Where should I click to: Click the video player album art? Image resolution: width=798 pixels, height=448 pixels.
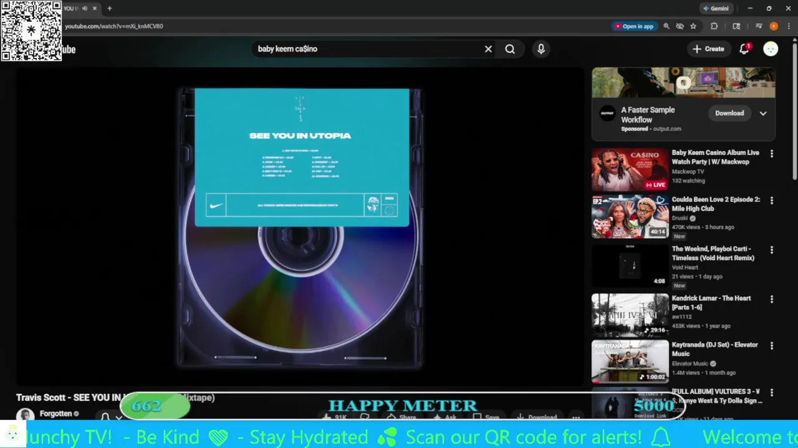(301, 228)
